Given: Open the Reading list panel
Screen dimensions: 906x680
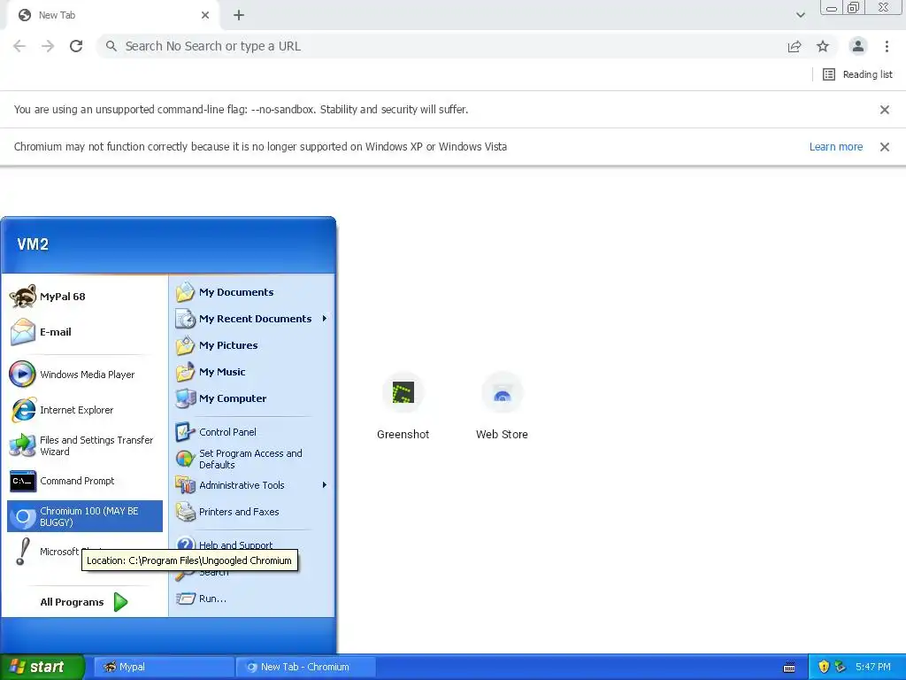Looking at the screenshot, I should 857,74.
